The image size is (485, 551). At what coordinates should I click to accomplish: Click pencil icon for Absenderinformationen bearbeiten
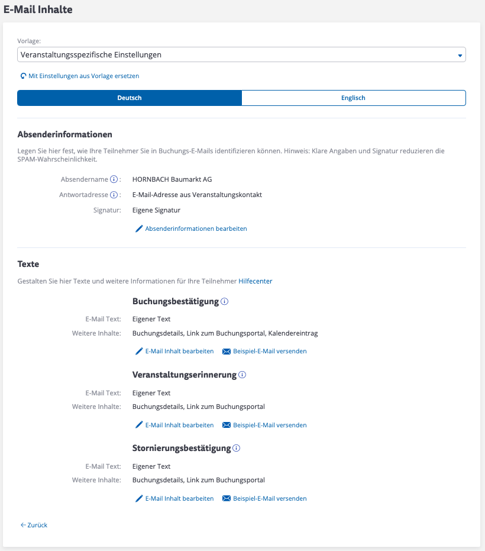click(140, 228)
